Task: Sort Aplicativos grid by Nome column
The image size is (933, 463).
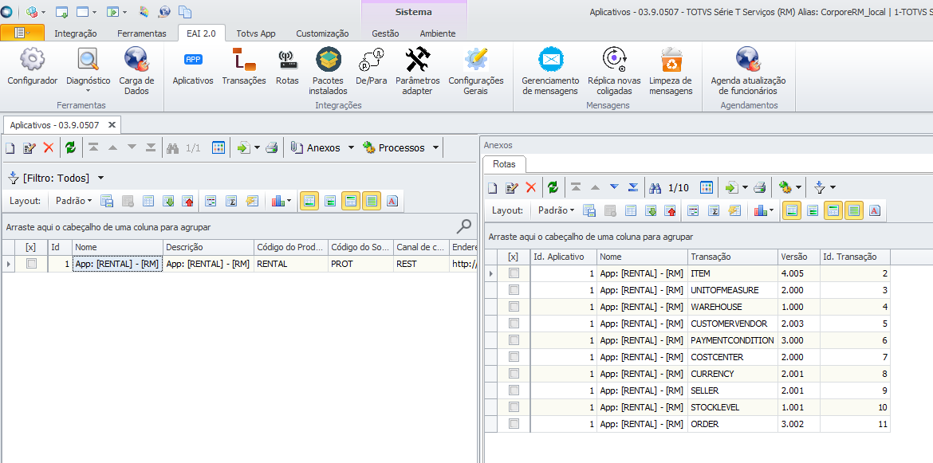Action: click(118, 247)
